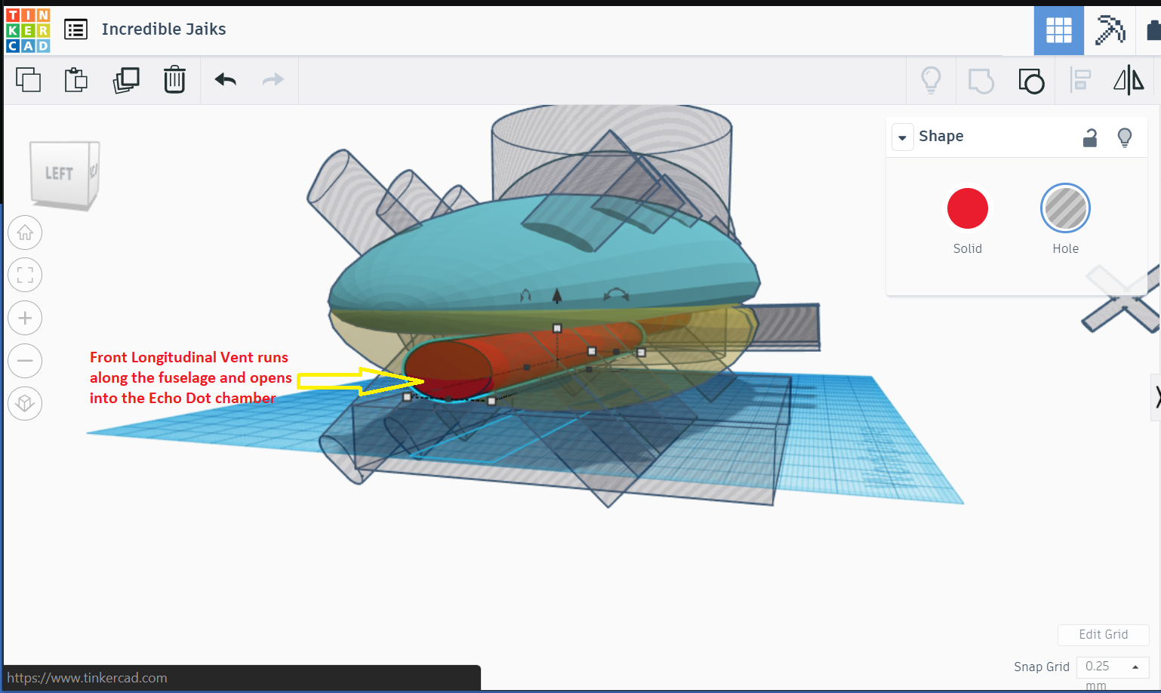Switch to orthographic view cube icon

point(25,403)
